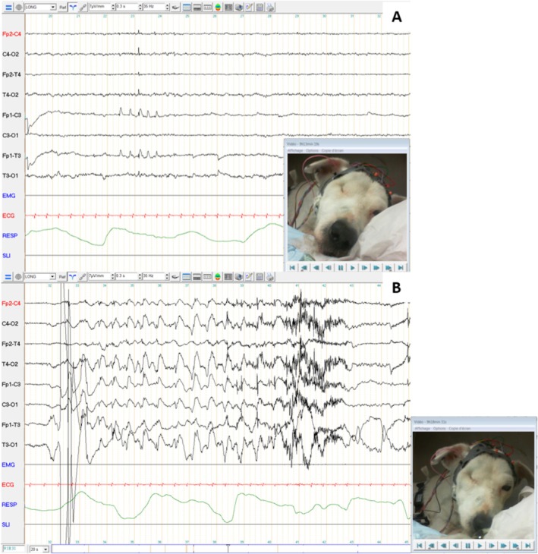This screenshot has height=554, width=538.
Task: Open the 20 s page duration dropdown
Action: [39, 549]
